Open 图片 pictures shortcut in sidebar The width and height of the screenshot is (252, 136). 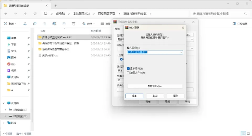14,57
